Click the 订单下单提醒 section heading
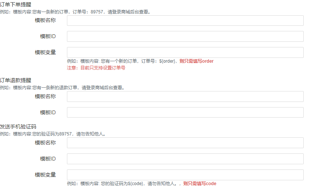The height and width of the screenshot is (187, 331). (16, 4)
